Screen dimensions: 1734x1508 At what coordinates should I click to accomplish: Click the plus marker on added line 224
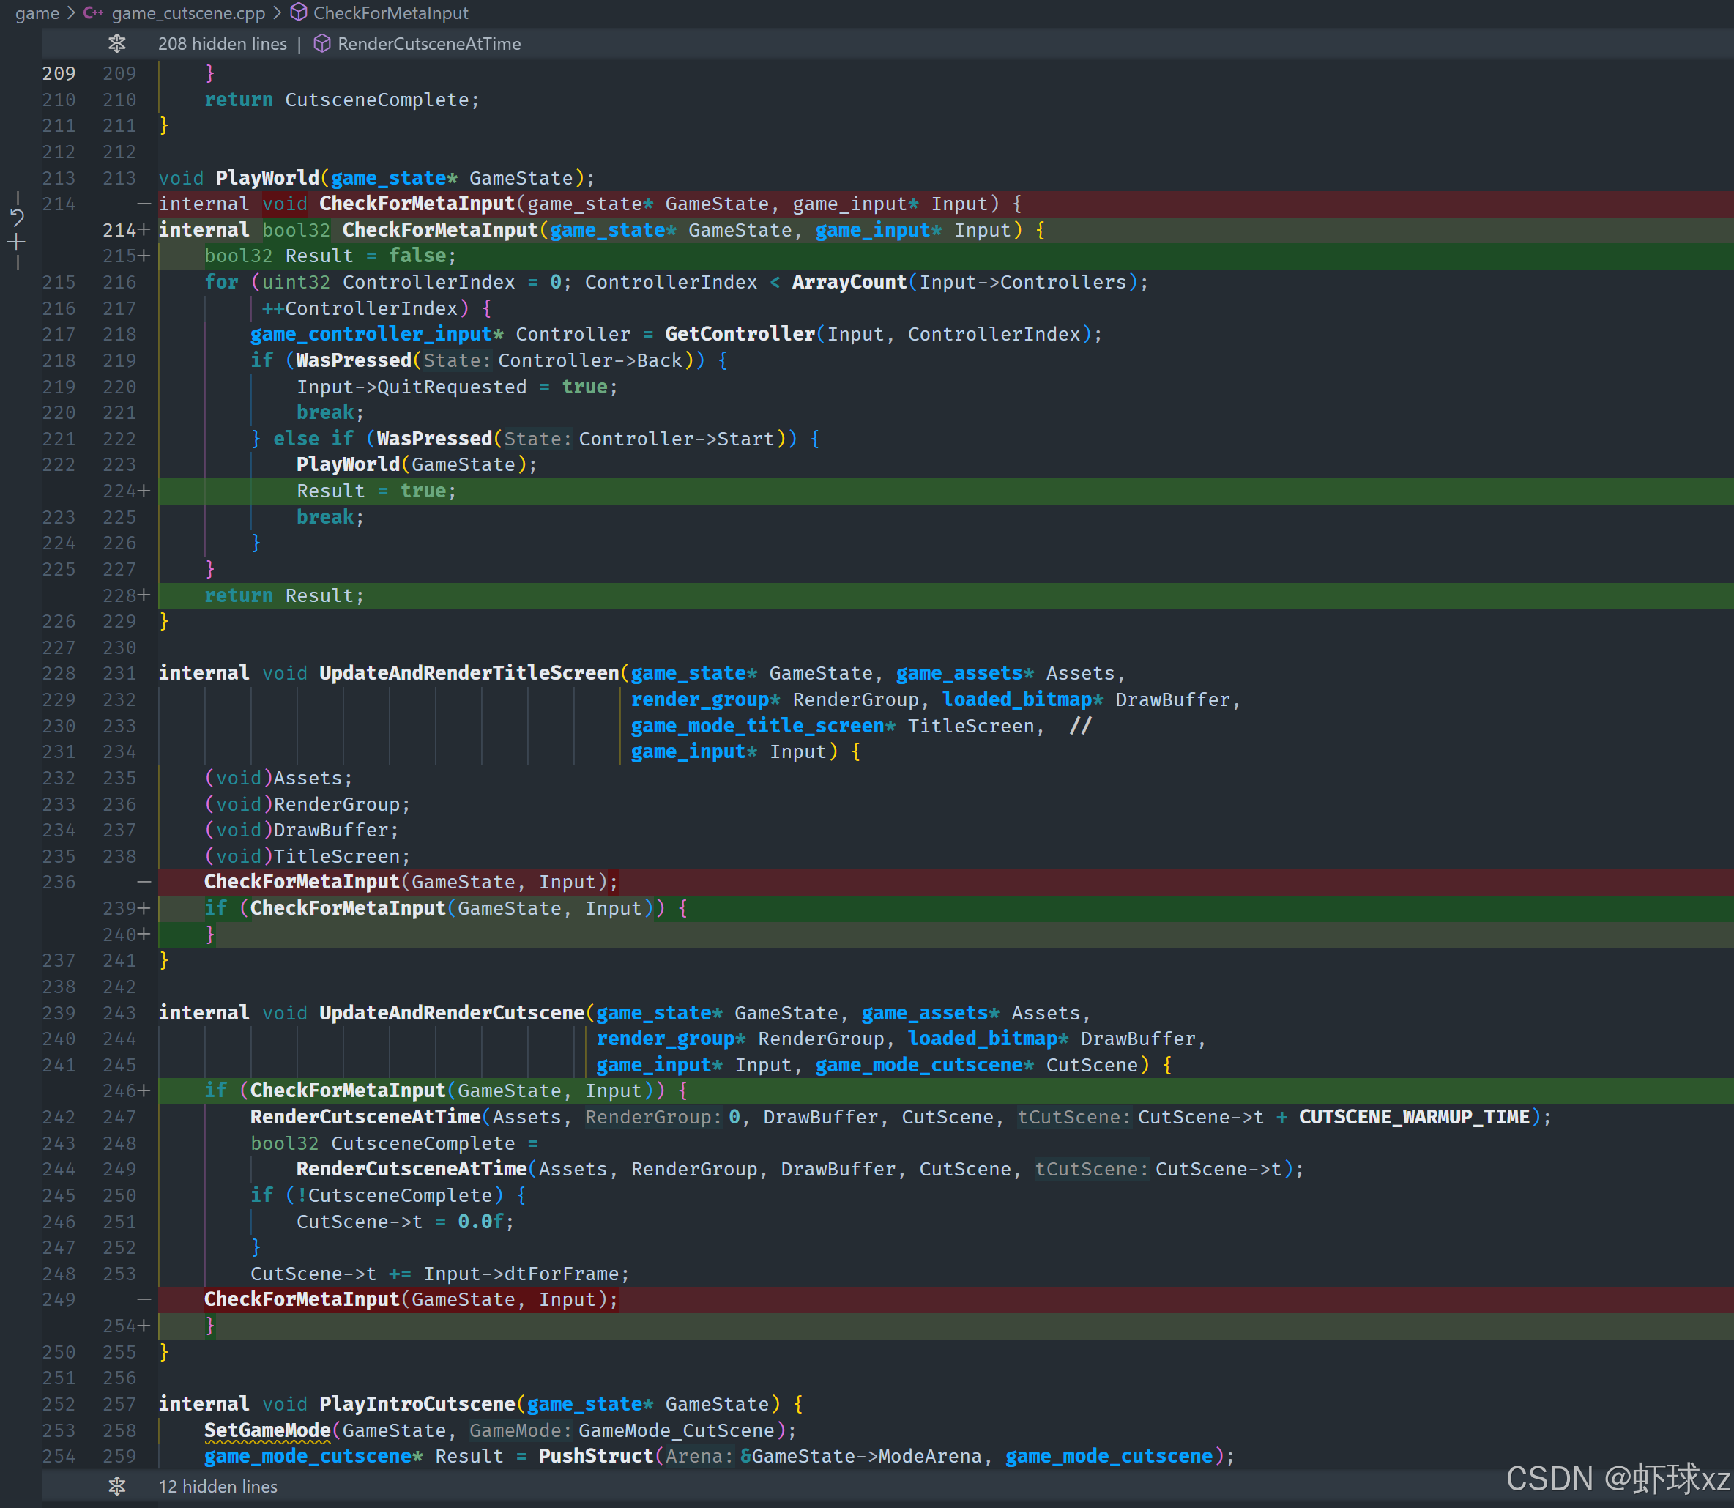144,491
